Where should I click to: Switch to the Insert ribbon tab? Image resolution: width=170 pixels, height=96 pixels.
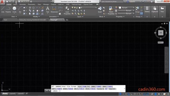pos(15,4)
